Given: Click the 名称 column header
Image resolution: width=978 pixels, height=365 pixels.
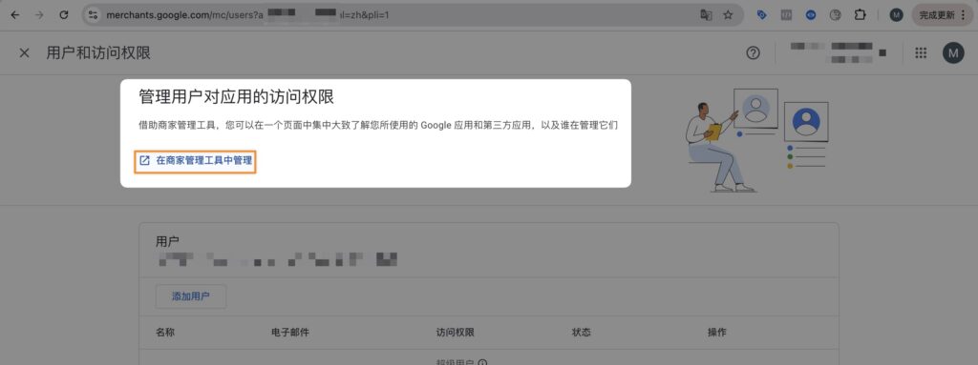Looking at the screenshot, I should click(x=164, y=333).
